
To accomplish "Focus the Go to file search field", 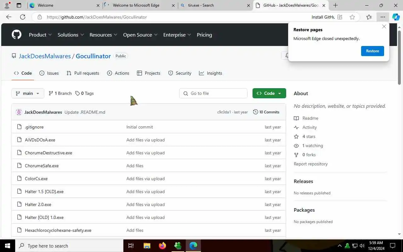I will 213,93.
